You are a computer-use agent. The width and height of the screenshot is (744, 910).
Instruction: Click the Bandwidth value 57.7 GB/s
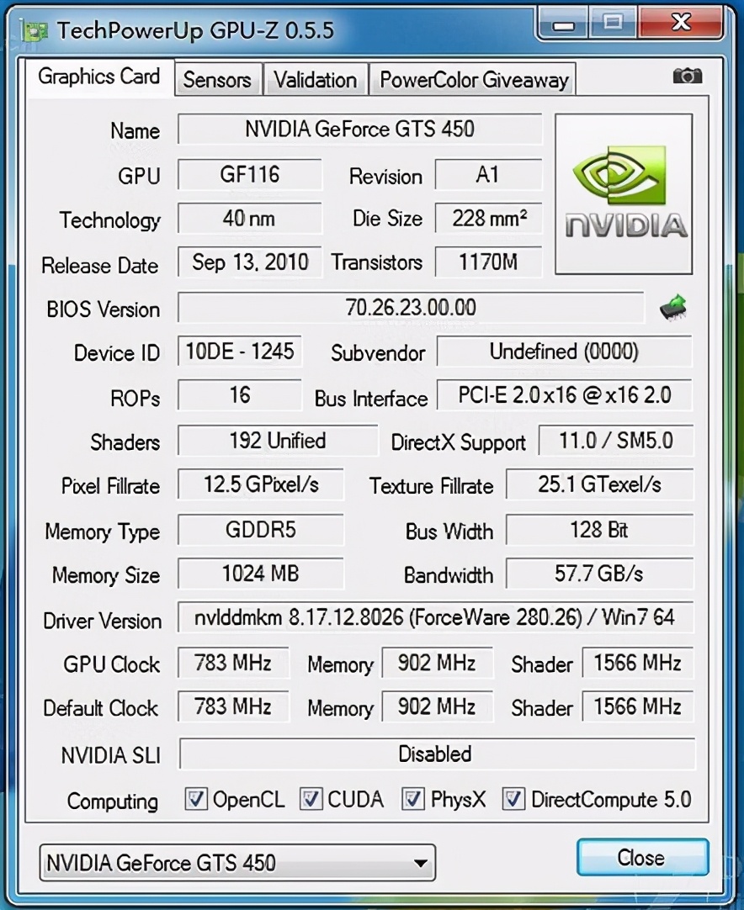tap(599, 574)
